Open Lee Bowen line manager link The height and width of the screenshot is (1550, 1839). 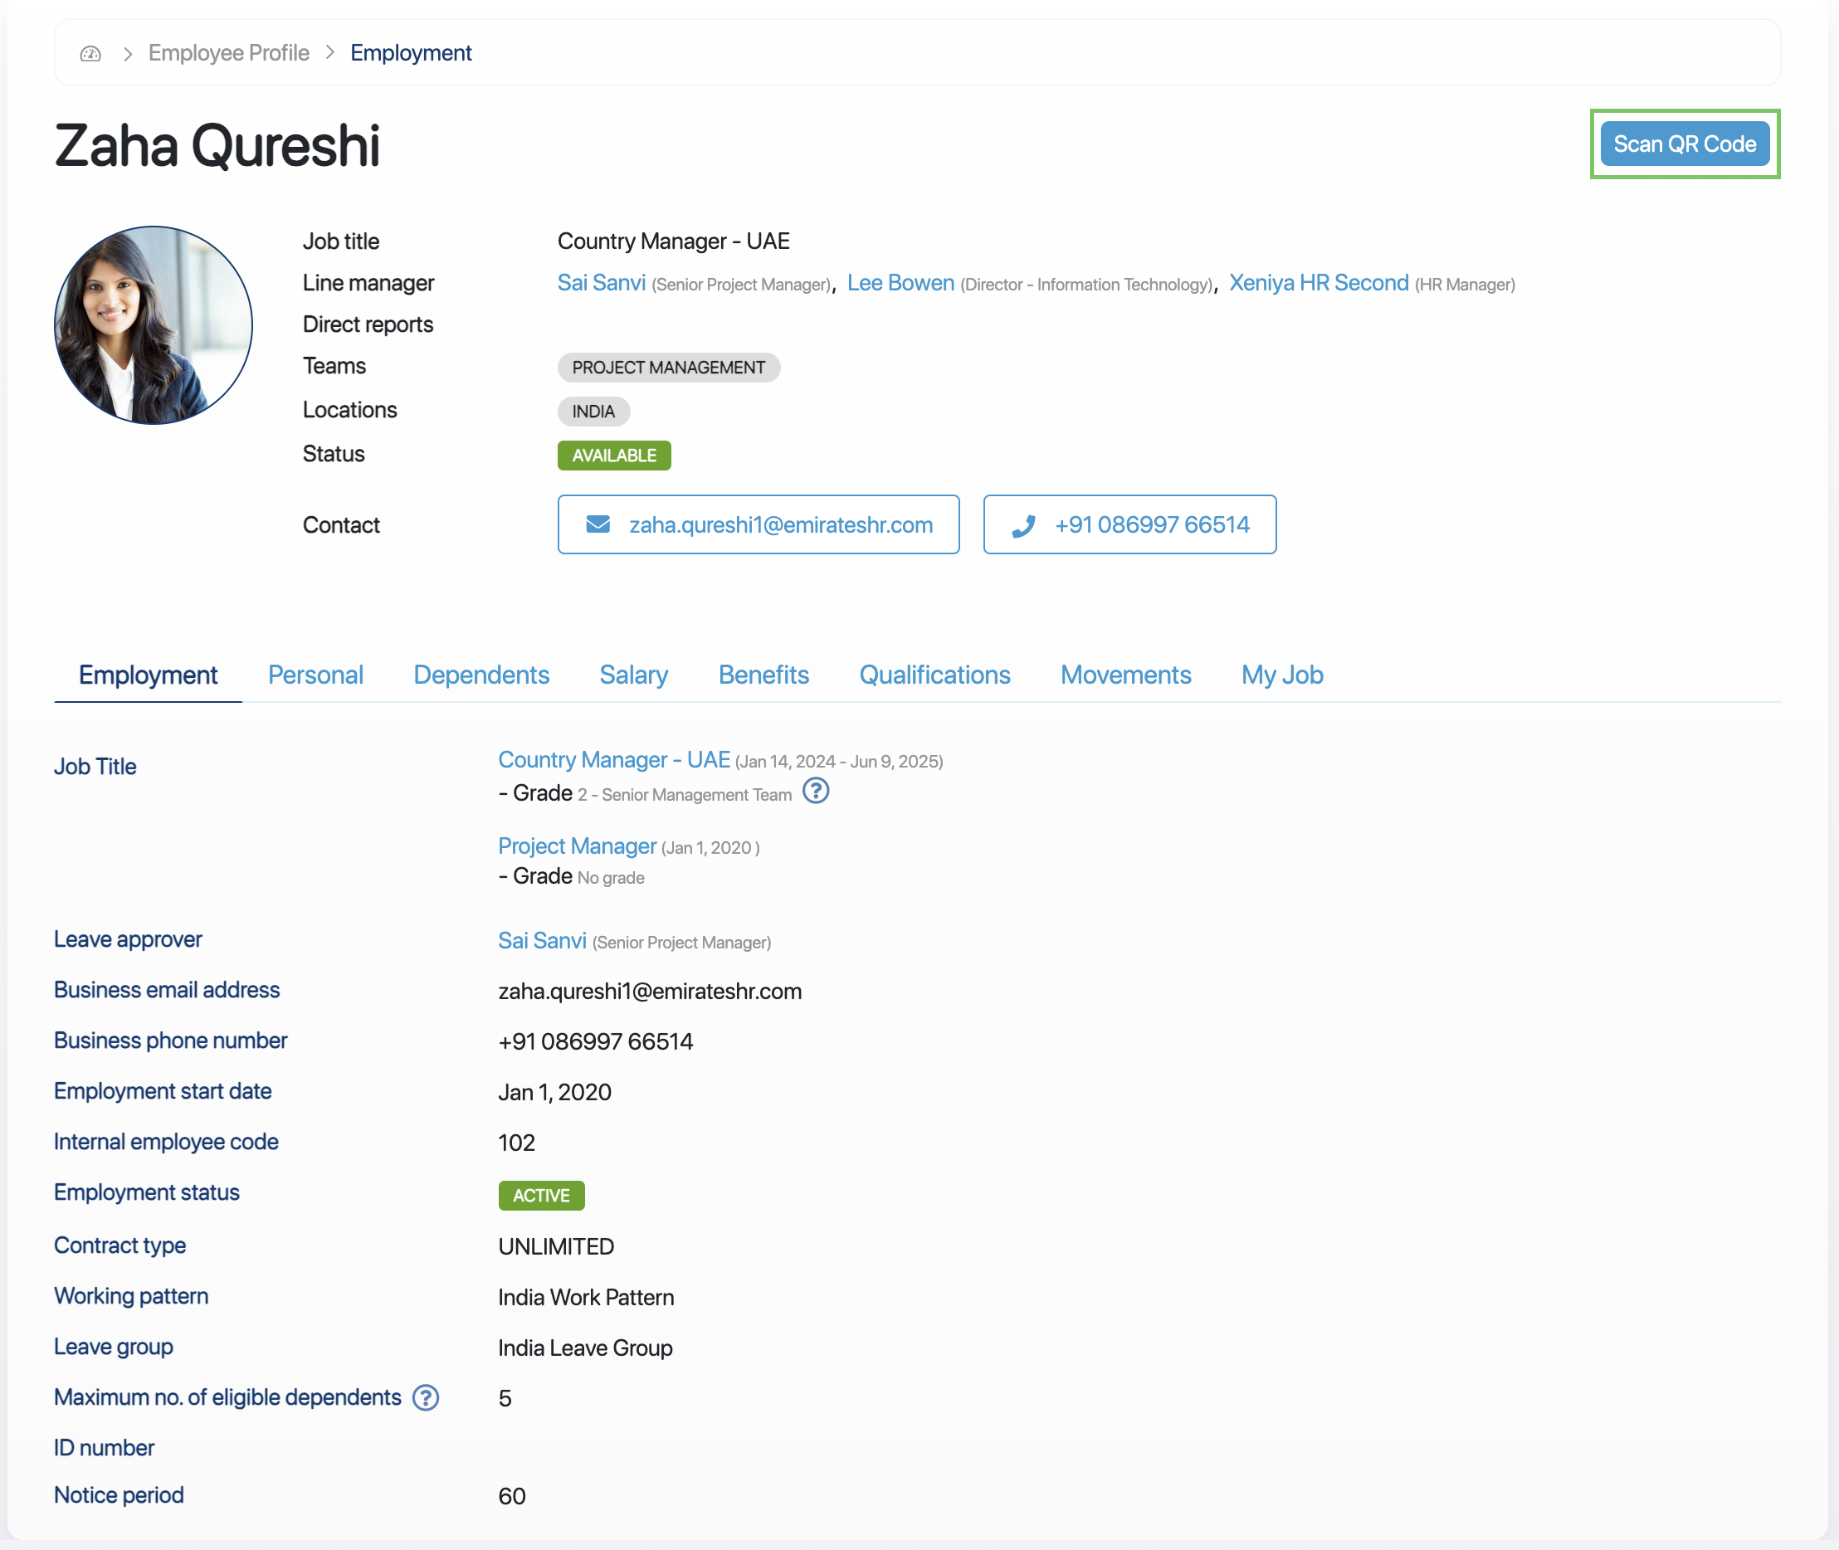coord(900,283)
